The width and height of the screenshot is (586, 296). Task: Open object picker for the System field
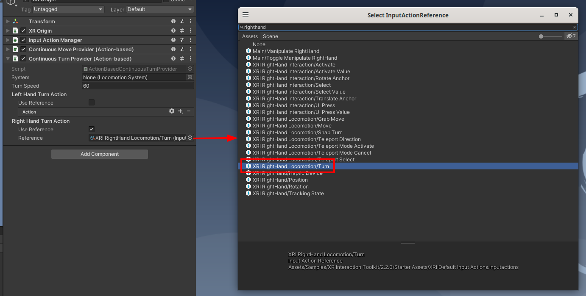click(x=190, y=77)
